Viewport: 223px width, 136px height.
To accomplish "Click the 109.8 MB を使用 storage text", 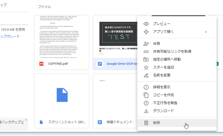I will [13, 30].
